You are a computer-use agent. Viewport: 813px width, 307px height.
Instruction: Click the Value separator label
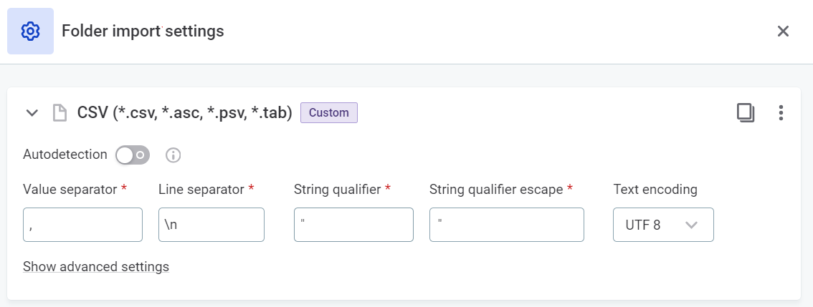pyautogui.click(x=70, y=190)
